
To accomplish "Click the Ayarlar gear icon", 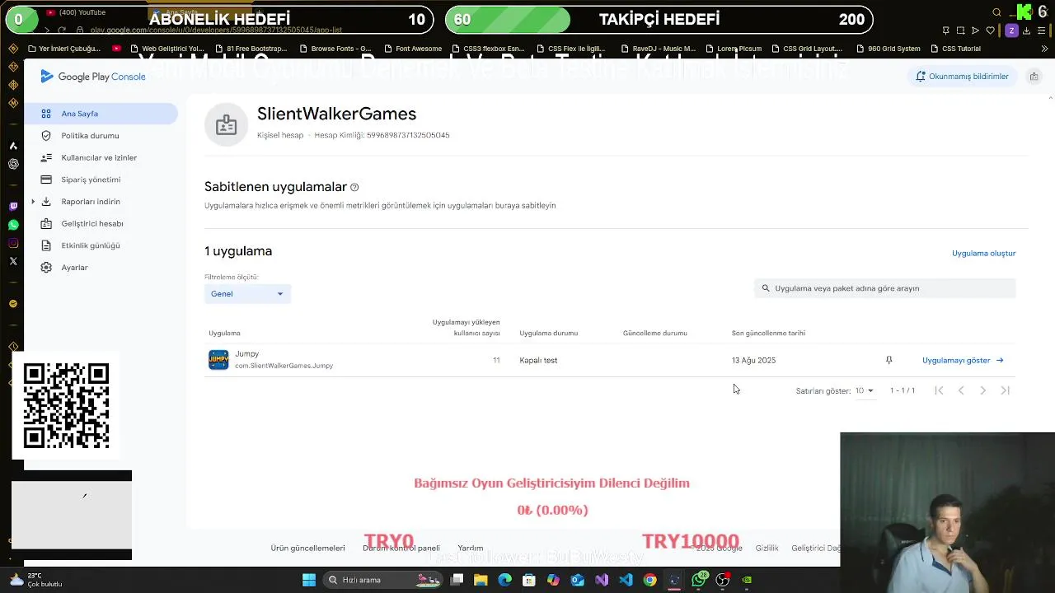I will [46, 268].
